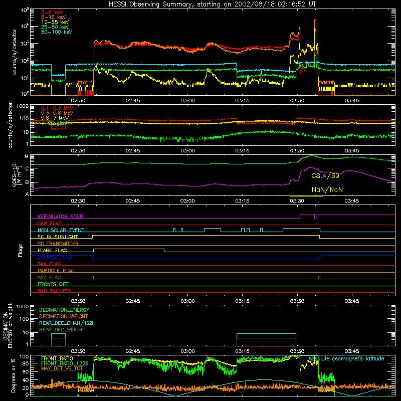Select the cyan "50-100 keV" legend label
Viewport: 401px width, 401px height.
pos(57,32)
